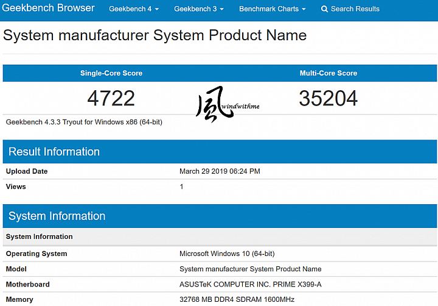Select the Views count value 1
The height and width of the screenshot is (306, 438).
click(181, 187)
